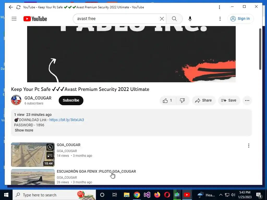Subscribe to the GOA_COUGAR channel
The image size is (267, 200).
tap(71, 100)
